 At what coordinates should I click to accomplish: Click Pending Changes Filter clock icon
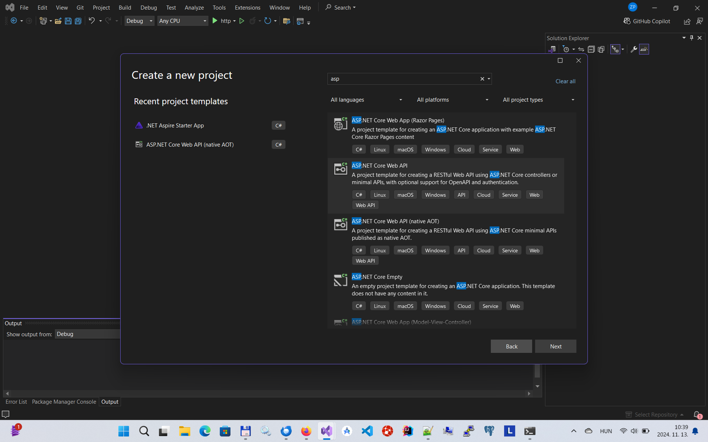(x=566, y=49)
